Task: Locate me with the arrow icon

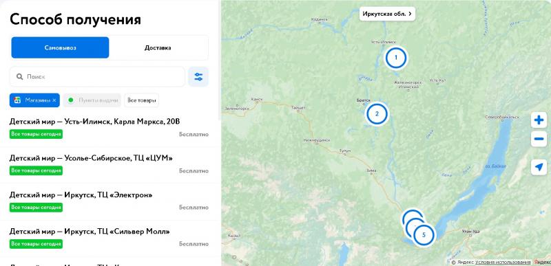Action: pyautogui.click(x=539, y=167)
